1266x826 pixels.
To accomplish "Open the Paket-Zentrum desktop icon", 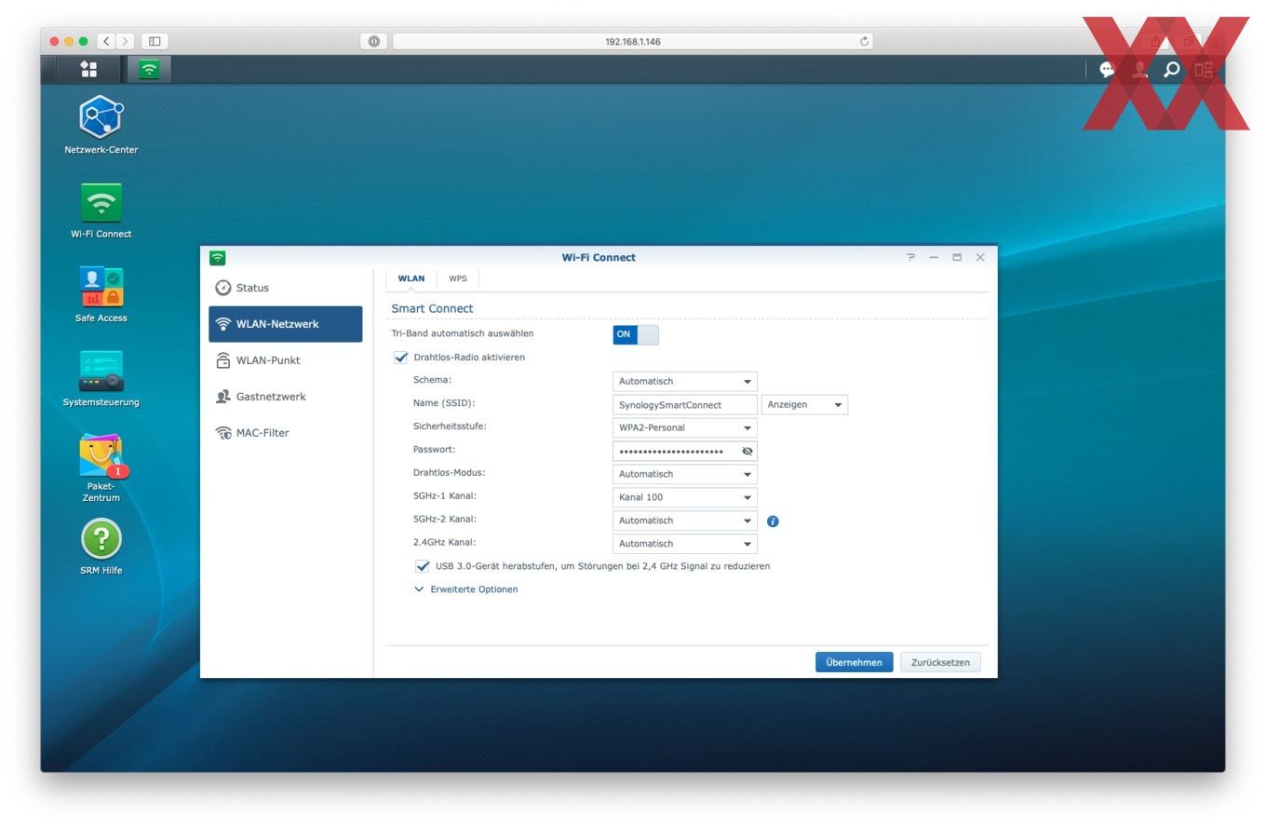I will click(x=101, y=467).
